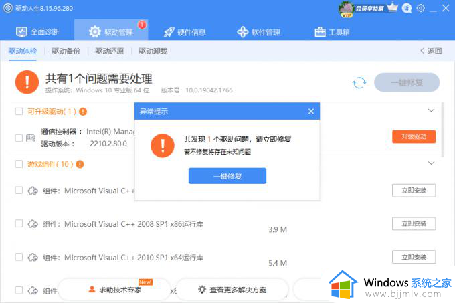This screenshot has width=455, height=303.
Task: Check the first Microsoft Visual C++ component checkbox
Action: (x=19, y=190)
